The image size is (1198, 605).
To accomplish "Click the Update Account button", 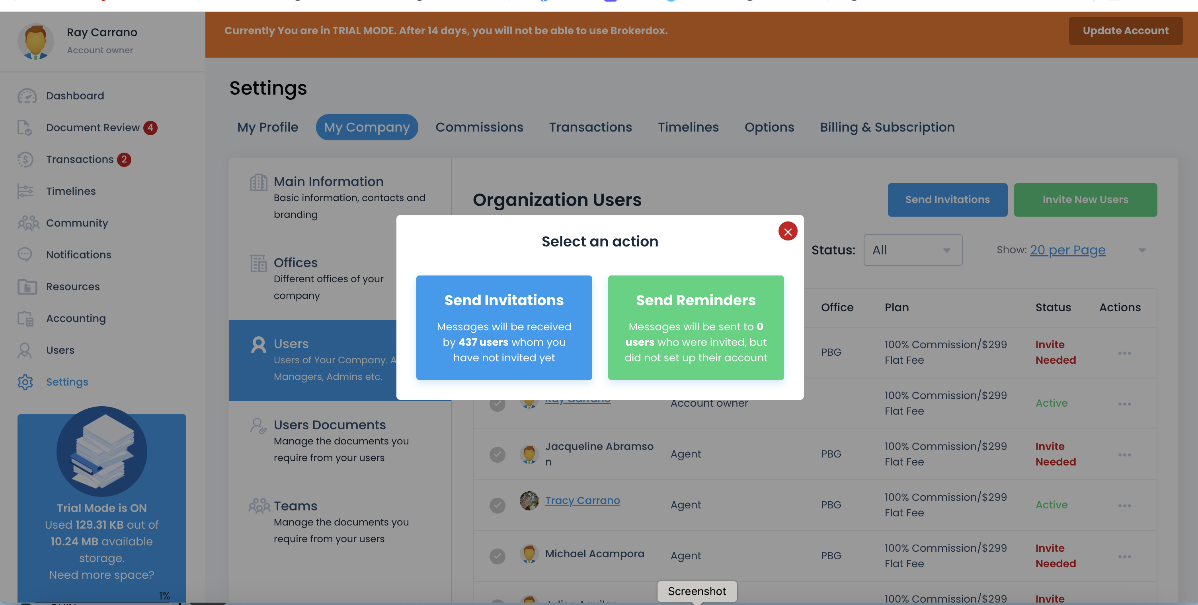I will pos(1125,31).
